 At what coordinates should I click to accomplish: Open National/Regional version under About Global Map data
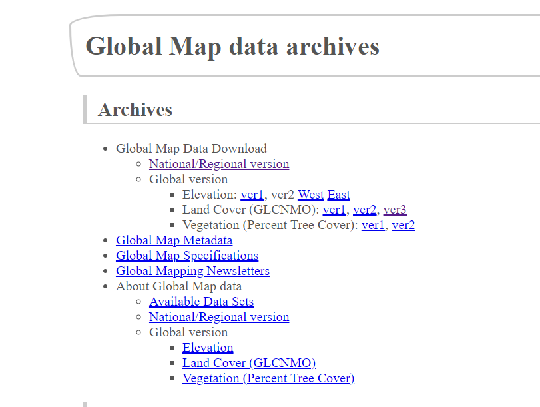(219, 316)
